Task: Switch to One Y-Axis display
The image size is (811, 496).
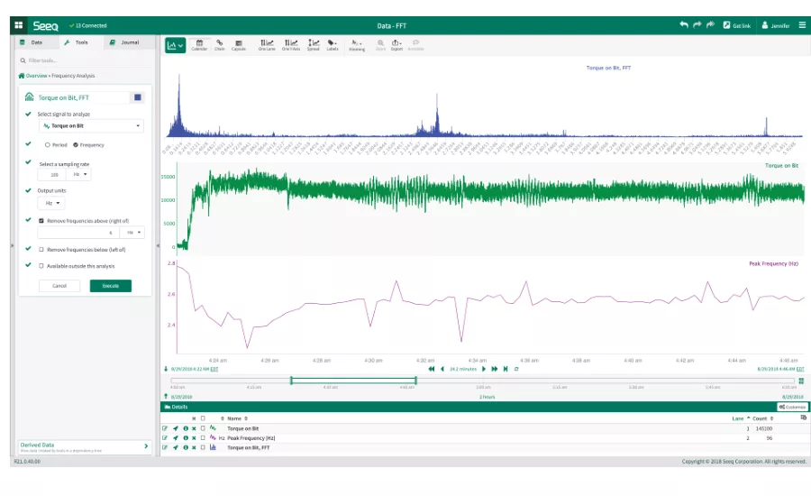Action: pyautogui.click(x=291, y=45)
